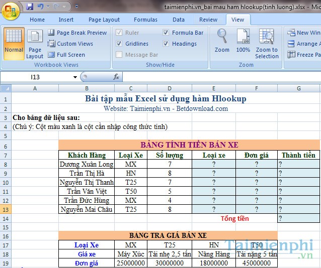Select cell 'Nguyễn Thị Thanh'
The width and height of the screenshot is (321, 268).
click(87, 182)
